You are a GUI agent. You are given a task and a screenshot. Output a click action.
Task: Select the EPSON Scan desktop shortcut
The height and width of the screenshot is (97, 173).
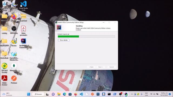(x=14, y=5)
